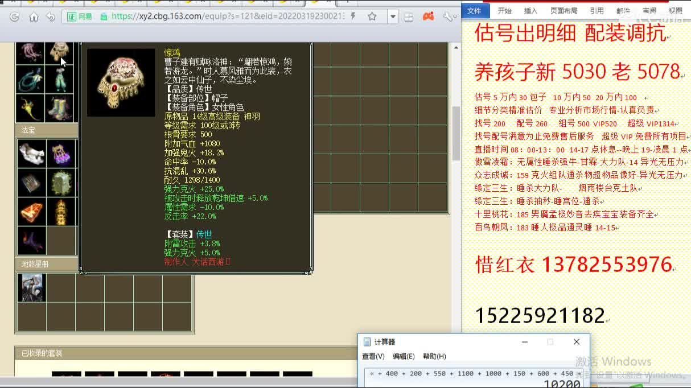Open the address bar dropdown arrow
Screen dimensions: 691x388
(x=393, y=17)
